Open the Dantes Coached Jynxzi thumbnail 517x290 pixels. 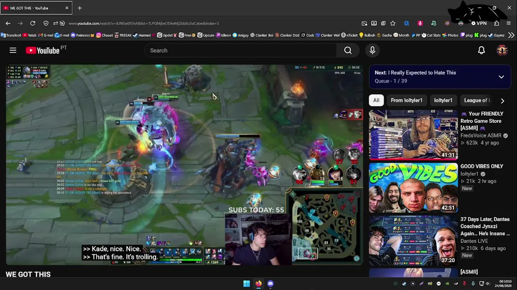pyautogui.click(x=413, y=241)
